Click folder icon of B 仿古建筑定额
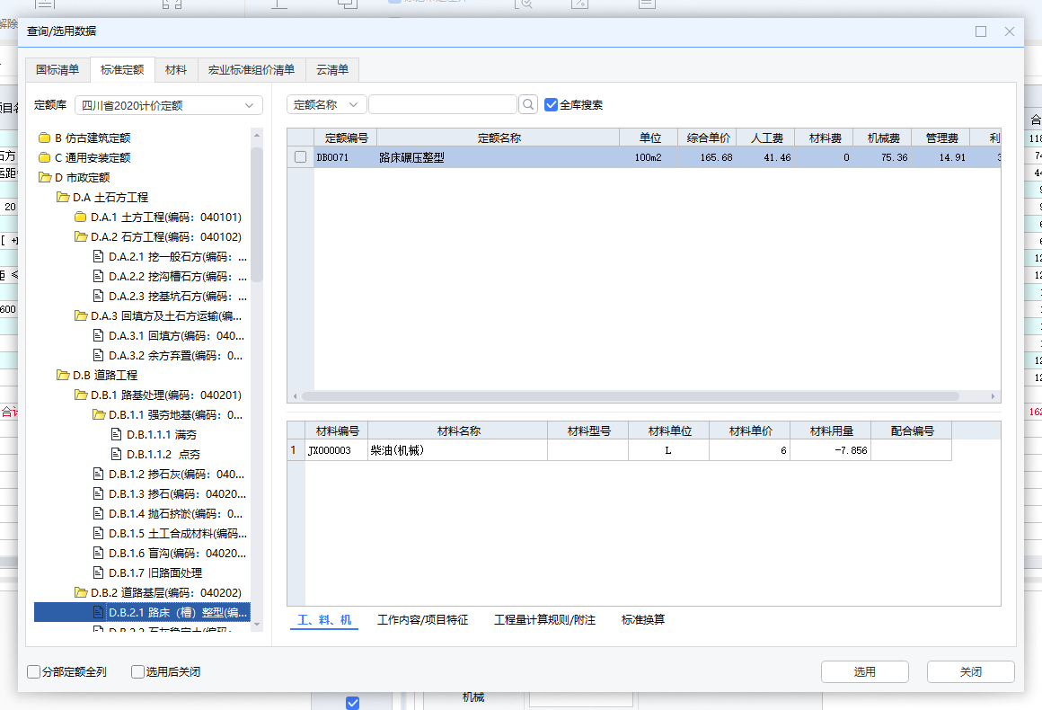The width and height of the screenshot is (1042, 710). pyautogui.click(x=45, y=138)
